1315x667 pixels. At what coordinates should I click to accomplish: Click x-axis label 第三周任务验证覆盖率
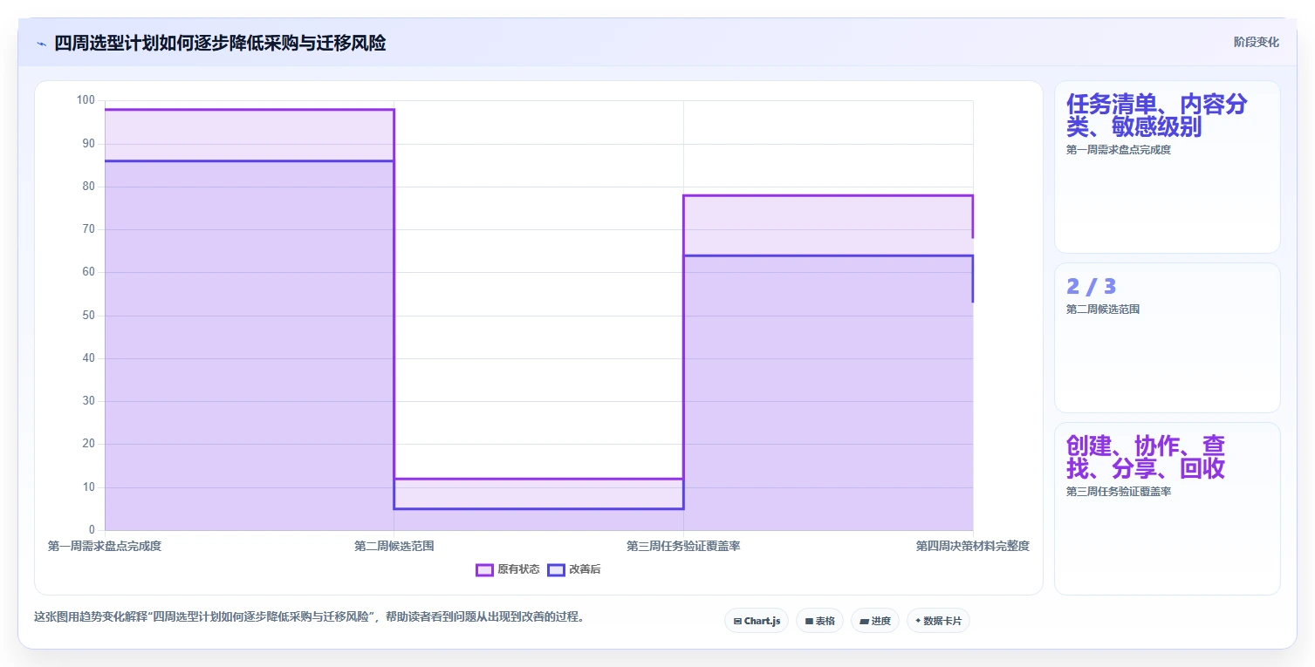683,546
